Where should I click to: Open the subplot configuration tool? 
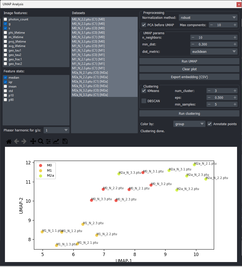click(x=48, y=141)
